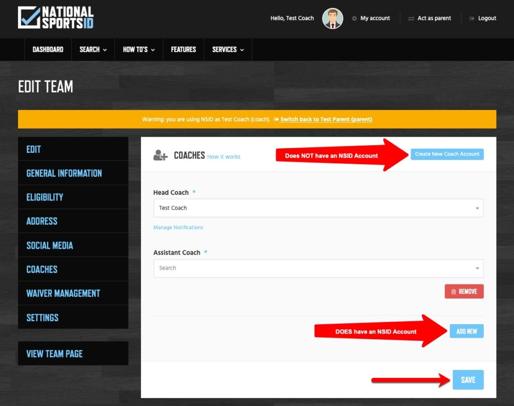Click the Hello, Test Coach greeting
Image resolution: width=514 pixels, height=406 pixels.
coord(292,19)
